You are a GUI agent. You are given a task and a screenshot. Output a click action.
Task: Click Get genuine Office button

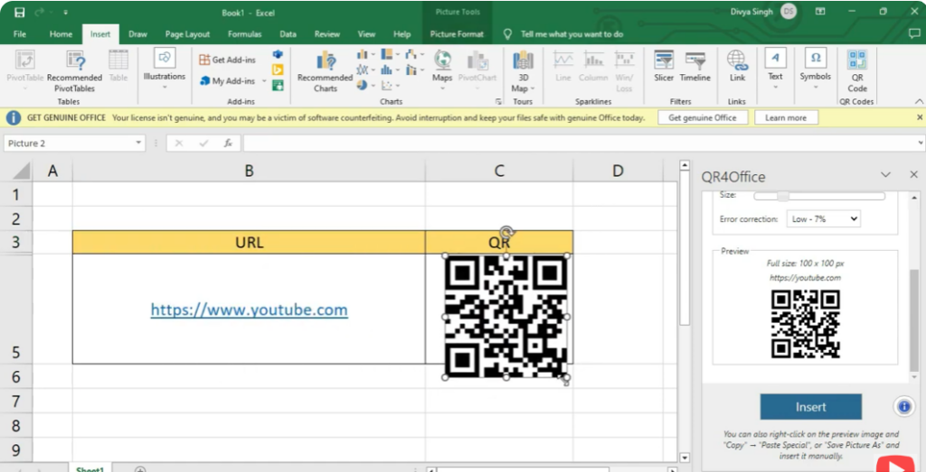tap(702, 118)
